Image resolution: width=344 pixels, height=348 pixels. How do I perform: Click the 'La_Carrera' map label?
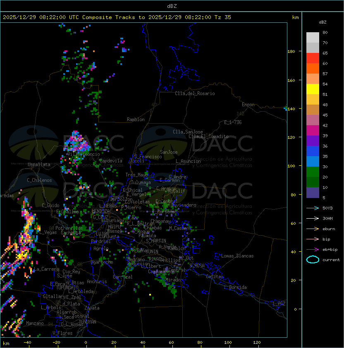[x=47, y=269]
